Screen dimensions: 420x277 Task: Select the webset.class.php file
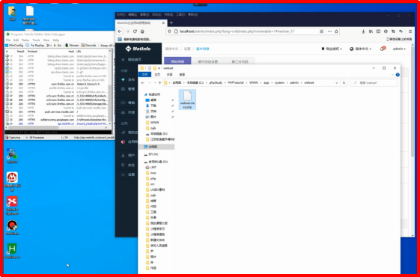pos(187,100)
